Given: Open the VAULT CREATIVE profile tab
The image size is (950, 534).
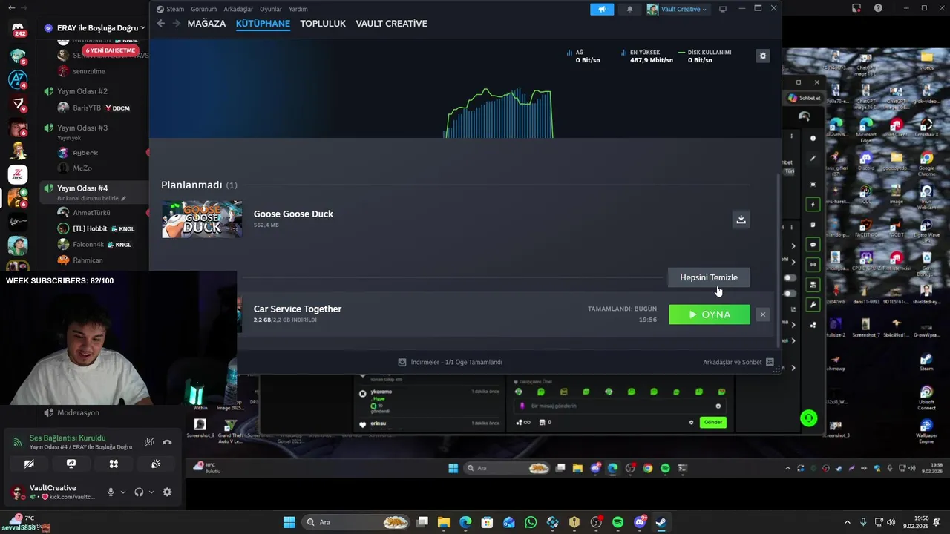Looking at the screenshot, I should point(391,24).
